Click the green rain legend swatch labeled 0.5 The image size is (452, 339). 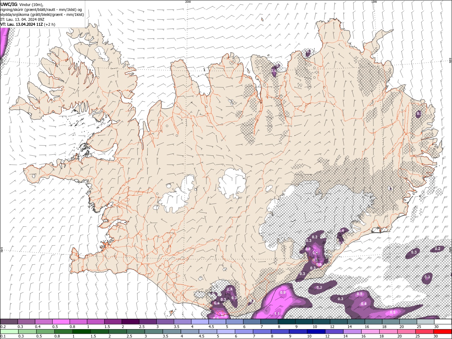pyautogui.click(x=46, y=332)
